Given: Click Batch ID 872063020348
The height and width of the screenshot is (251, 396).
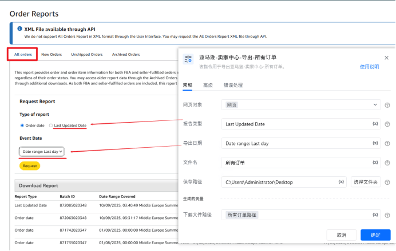Looking at the screenshot, I should pos(73,218).
